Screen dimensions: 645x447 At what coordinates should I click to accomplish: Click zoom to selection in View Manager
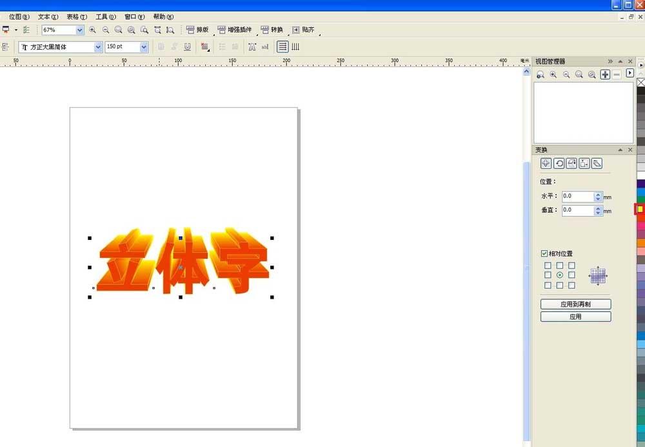tap(579, 74)
